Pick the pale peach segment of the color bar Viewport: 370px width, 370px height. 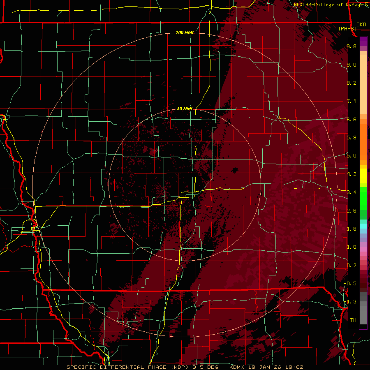pyautogui.click(x=363, y=85)
